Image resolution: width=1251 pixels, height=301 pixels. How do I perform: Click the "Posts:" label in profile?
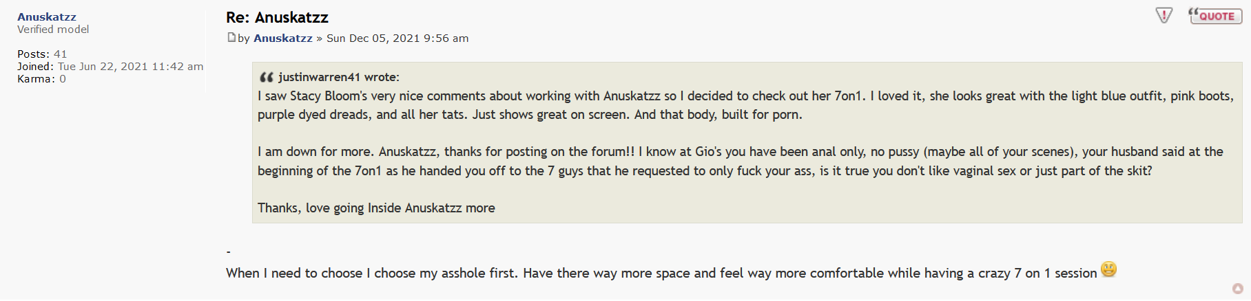point(33,54)
